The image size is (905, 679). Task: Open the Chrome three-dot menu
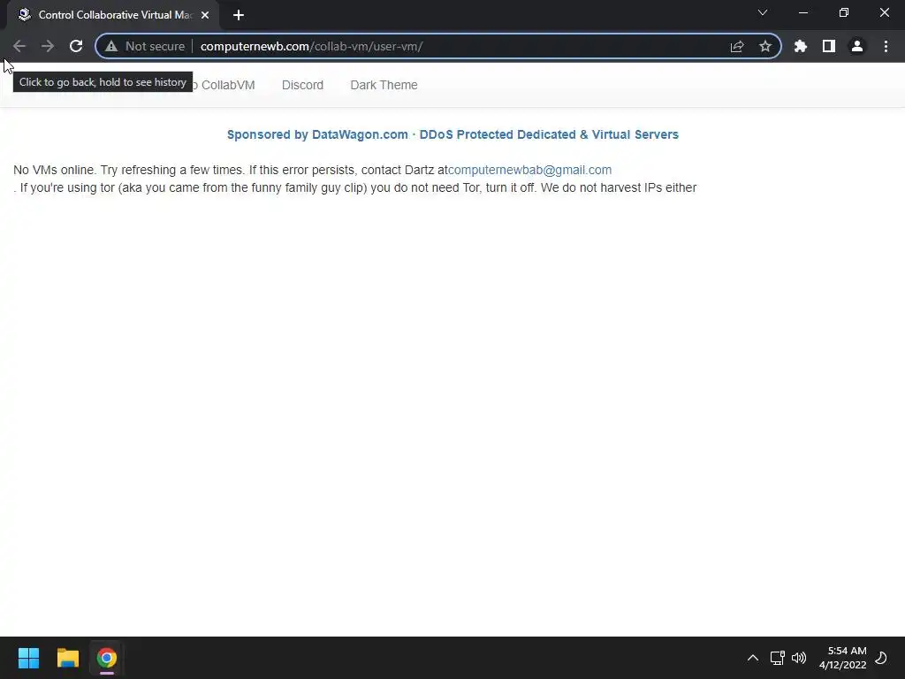(886, 46)
